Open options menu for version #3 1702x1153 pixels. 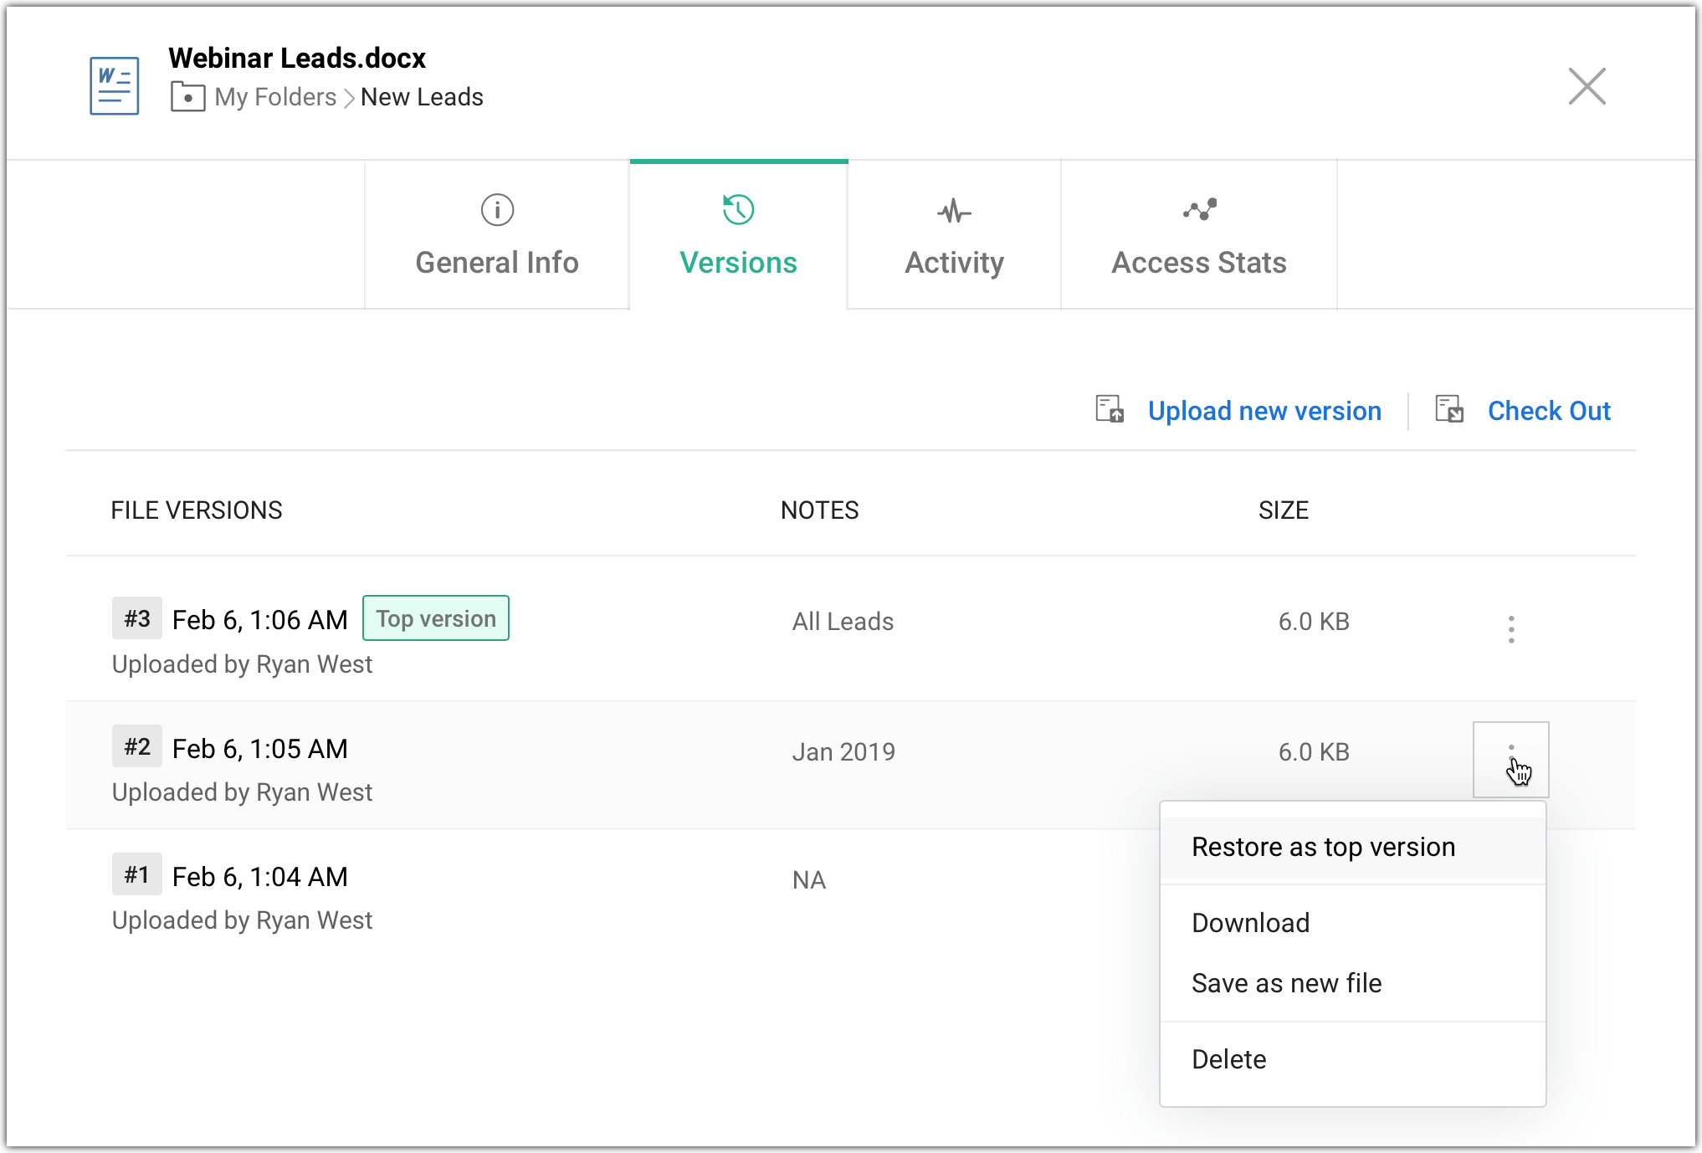pyautogui.click(x=1510, y=629)
